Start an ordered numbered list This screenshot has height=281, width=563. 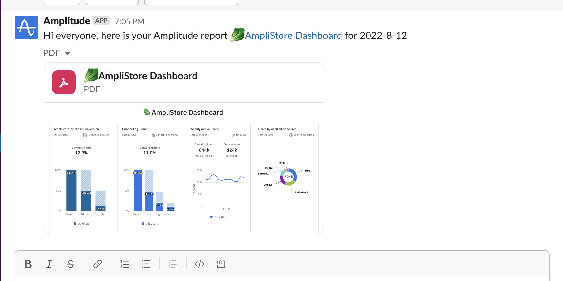click(125, 264)
